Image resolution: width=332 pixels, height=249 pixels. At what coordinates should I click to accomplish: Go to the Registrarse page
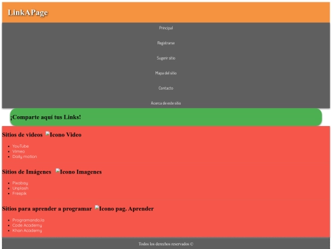[166, 43]
